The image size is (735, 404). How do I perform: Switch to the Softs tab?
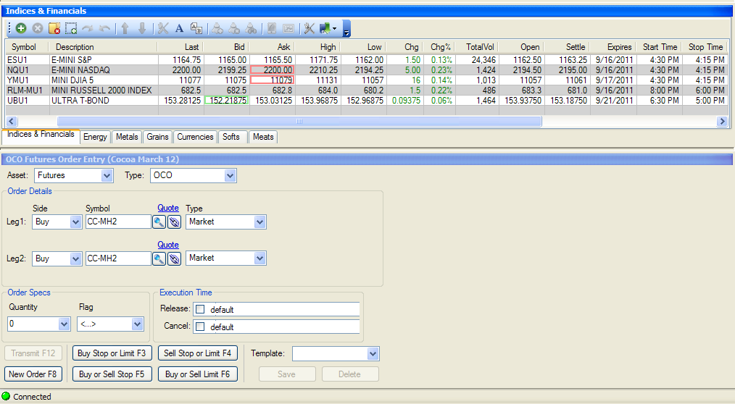tap(231, 137)
